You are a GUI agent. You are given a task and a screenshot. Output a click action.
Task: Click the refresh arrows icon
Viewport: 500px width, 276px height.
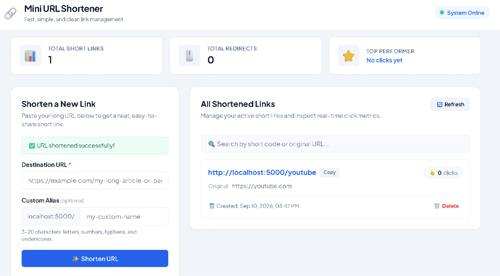coord(439,105)
